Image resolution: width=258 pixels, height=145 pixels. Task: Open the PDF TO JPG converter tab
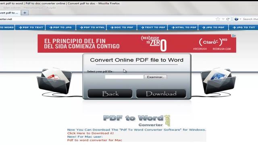[x=60, y=27]
